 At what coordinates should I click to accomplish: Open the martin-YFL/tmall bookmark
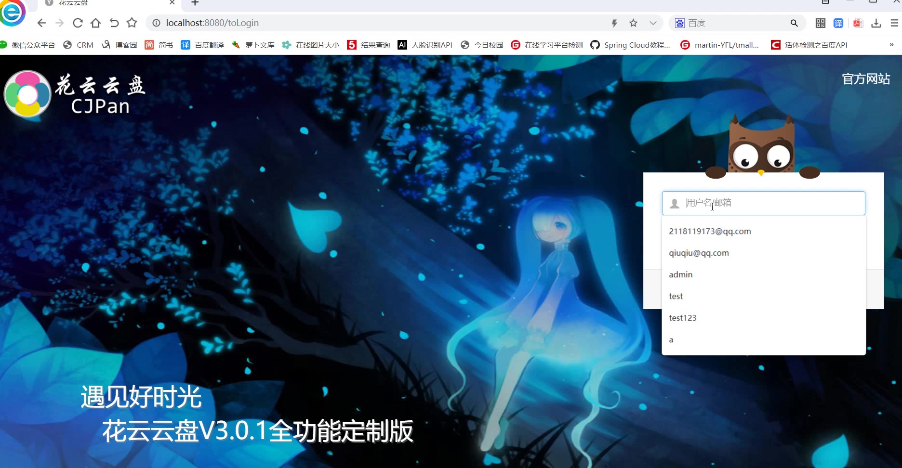click(x=720, y=45)
